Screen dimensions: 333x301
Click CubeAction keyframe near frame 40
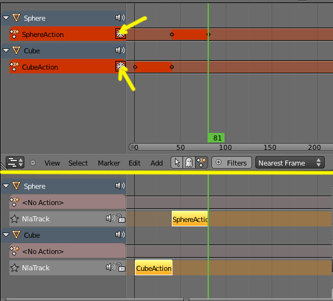click(x=172, y=67)
